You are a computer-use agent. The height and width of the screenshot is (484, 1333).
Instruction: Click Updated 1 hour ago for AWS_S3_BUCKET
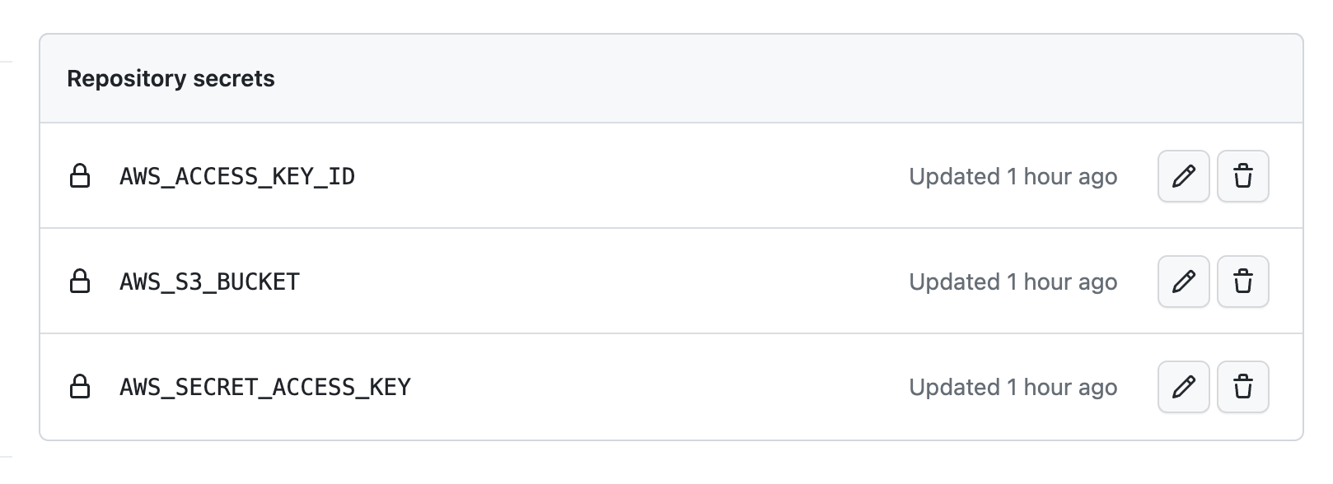pos(1013,281)
